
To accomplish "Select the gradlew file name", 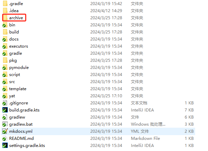I will pos(17,117).
